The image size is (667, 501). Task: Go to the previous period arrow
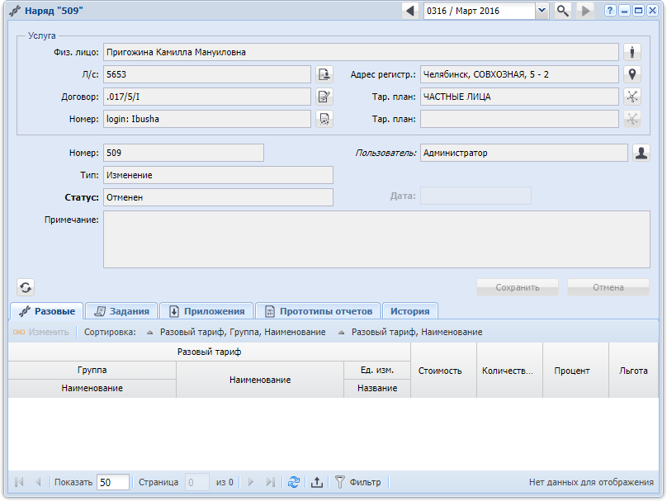410,11
